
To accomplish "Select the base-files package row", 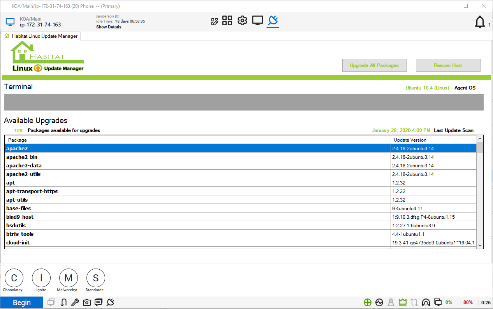I will [x=241, y=208].
